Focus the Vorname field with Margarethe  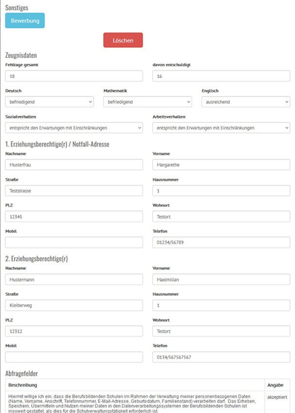[x=221, y=165]
